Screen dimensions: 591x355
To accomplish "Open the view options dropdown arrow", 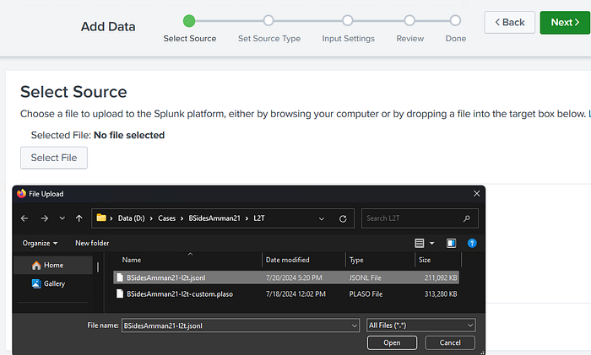I will click(432, 243).
